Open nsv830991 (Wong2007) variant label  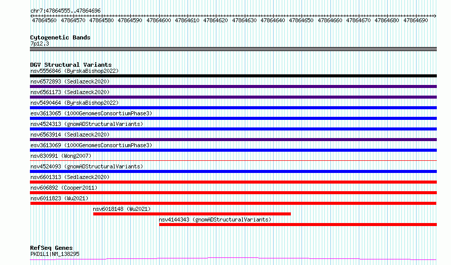pyautogui.click(x=61, y=156)
